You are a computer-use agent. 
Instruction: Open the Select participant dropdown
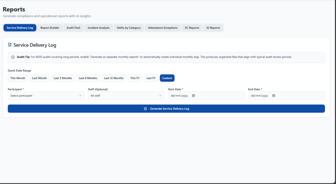pos(46,96)
